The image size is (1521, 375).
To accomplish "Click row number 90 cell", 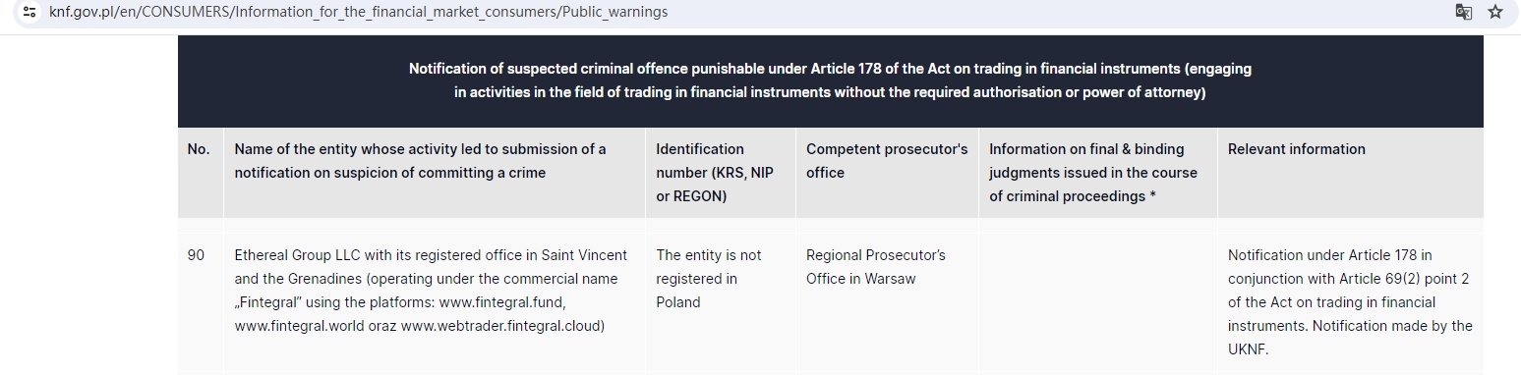I will (196, 255).
